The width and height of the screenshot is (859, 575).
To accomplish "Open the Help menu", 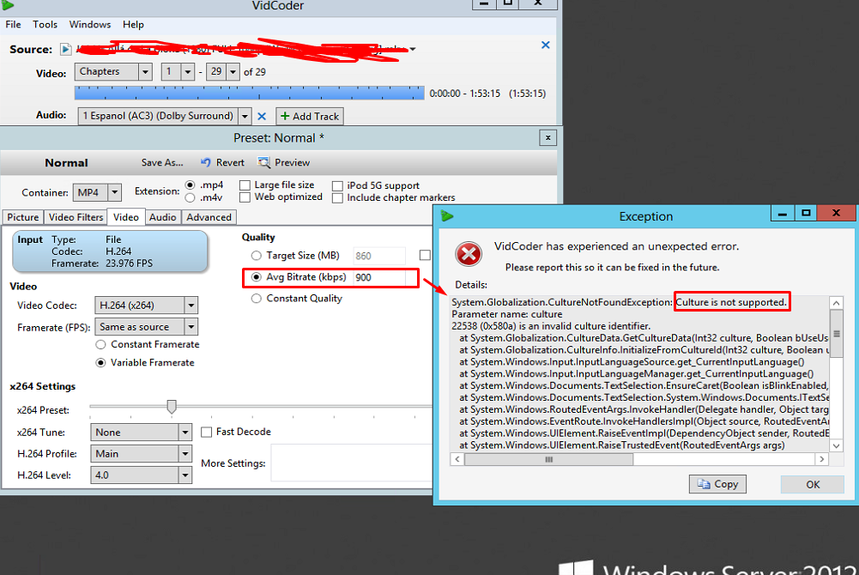I will pyautogui.click(x=133, y=25).
